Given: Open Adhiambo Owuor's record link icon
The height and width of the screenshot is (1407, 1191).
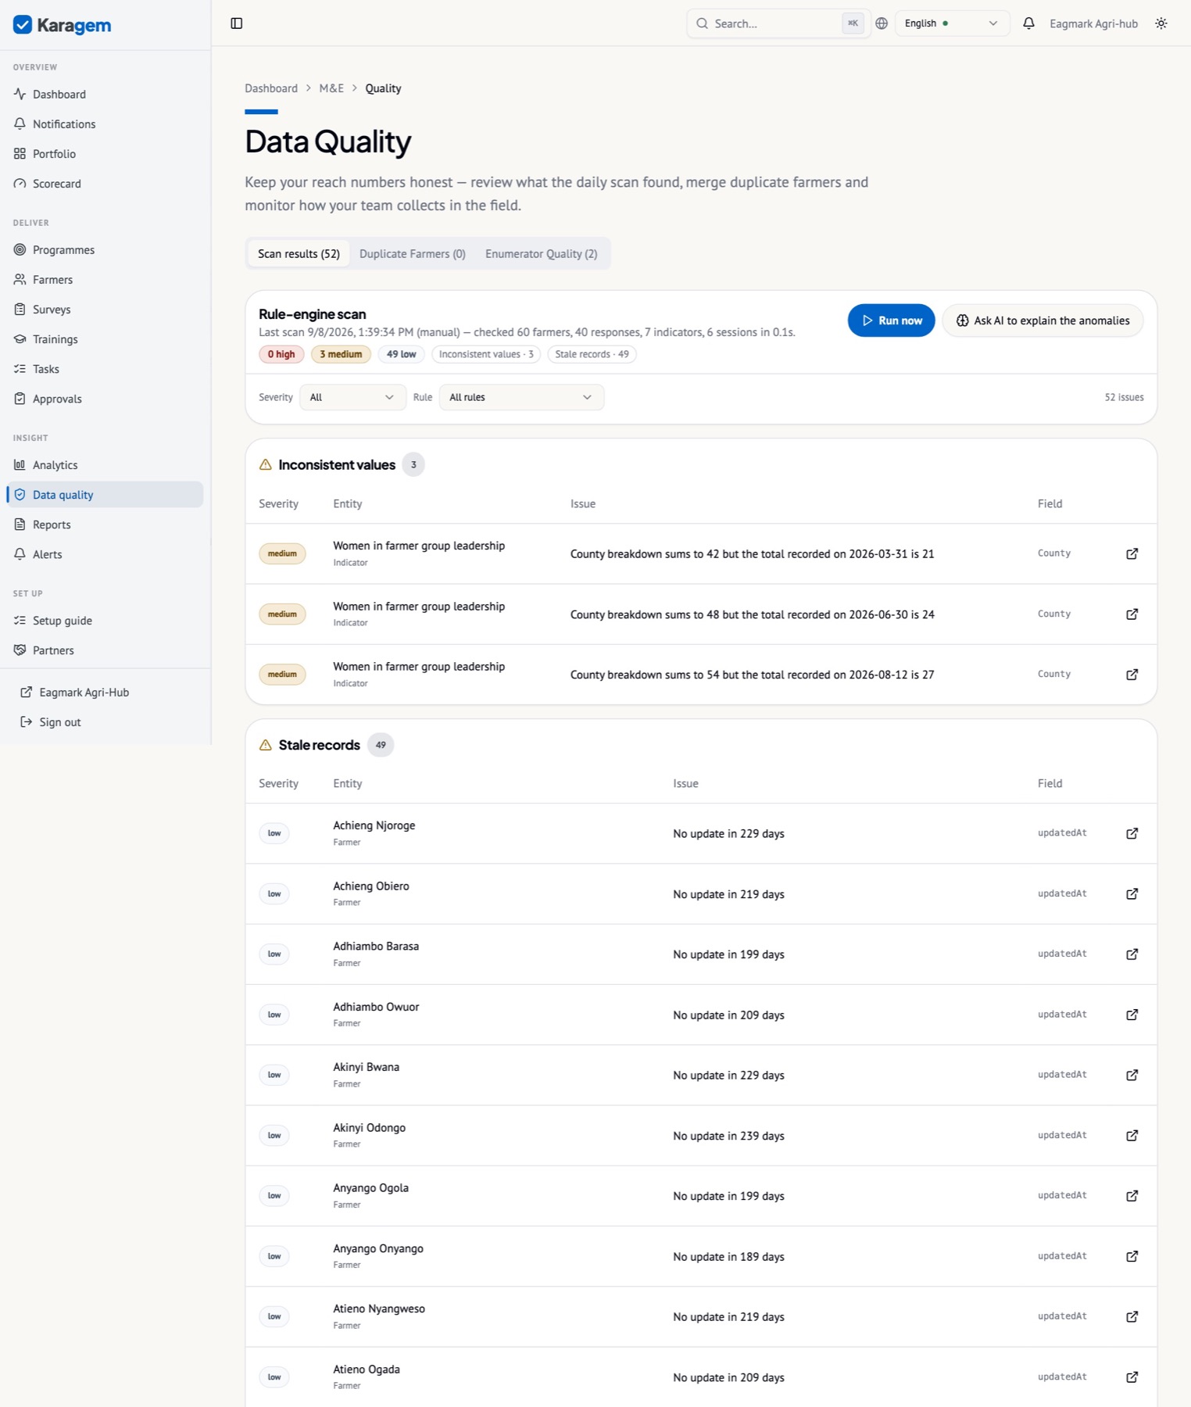Looking at the screenshot, I should 1132,1015.
